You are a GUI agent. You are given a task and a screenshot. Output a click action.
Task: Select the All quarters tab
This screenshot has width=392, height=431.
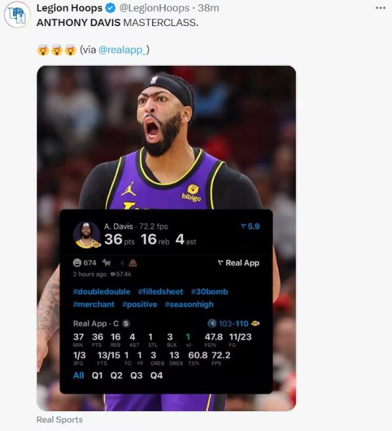coord(79,375)
